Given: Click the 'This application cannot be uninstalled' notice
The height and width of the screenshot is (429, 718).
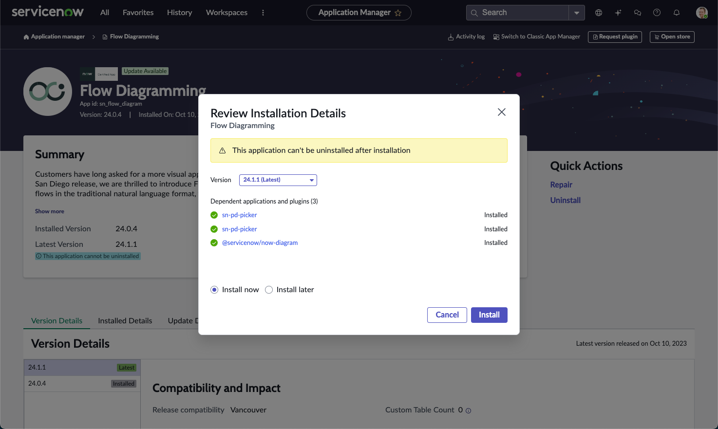Looking at the screenshot, I should [x=88, y=256].
